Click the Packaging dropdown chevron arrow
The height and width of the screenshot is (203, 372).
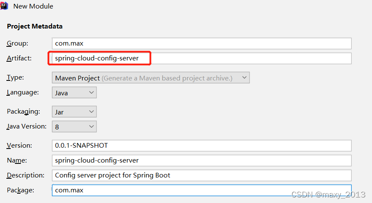click(91, 112)
